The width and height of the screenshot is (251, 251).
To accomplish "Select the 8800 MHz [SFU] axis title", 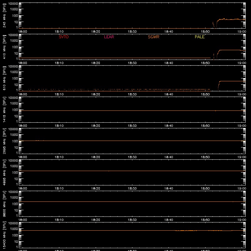I will point(4,204).
